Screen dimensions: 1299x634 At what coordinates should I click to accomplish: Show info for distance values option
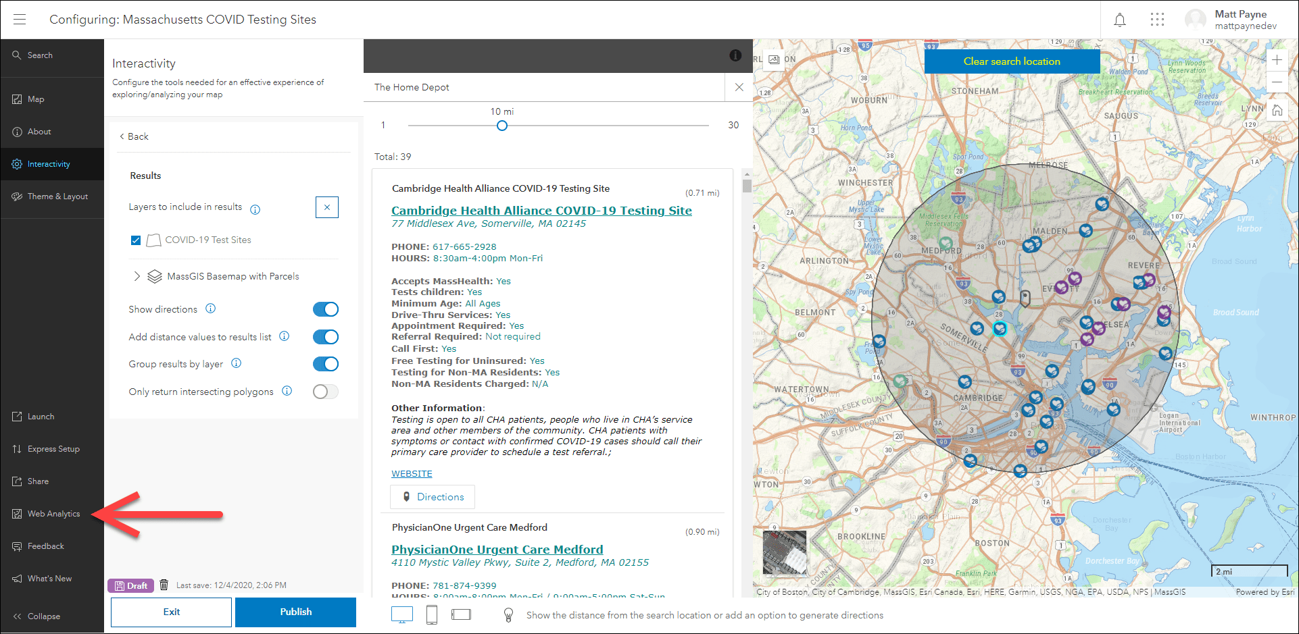[285, 336]
